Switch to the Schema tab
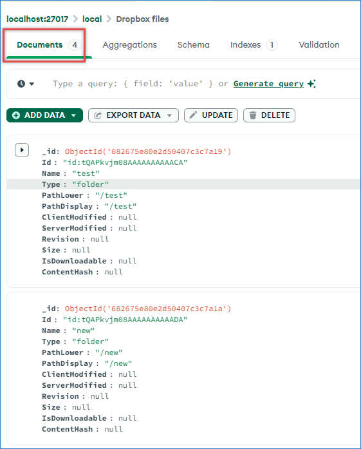The image size is (361, 449). [194, 44]
